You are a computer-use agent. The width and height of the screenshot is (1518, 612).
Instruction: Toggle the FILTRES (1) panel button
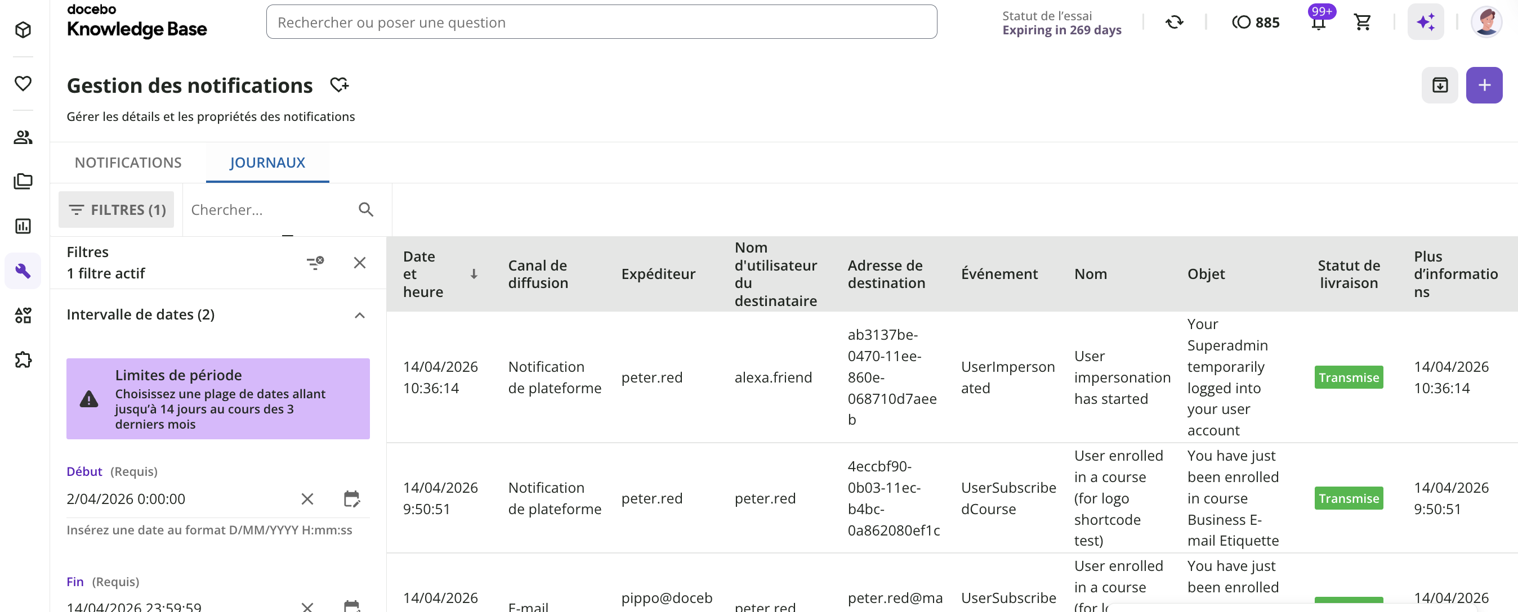coord(116,209)
